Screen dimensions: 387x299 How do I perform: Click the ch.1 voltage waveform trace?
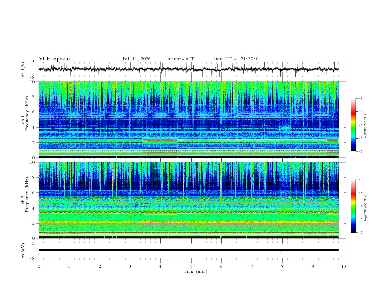(x=188, y=69)
